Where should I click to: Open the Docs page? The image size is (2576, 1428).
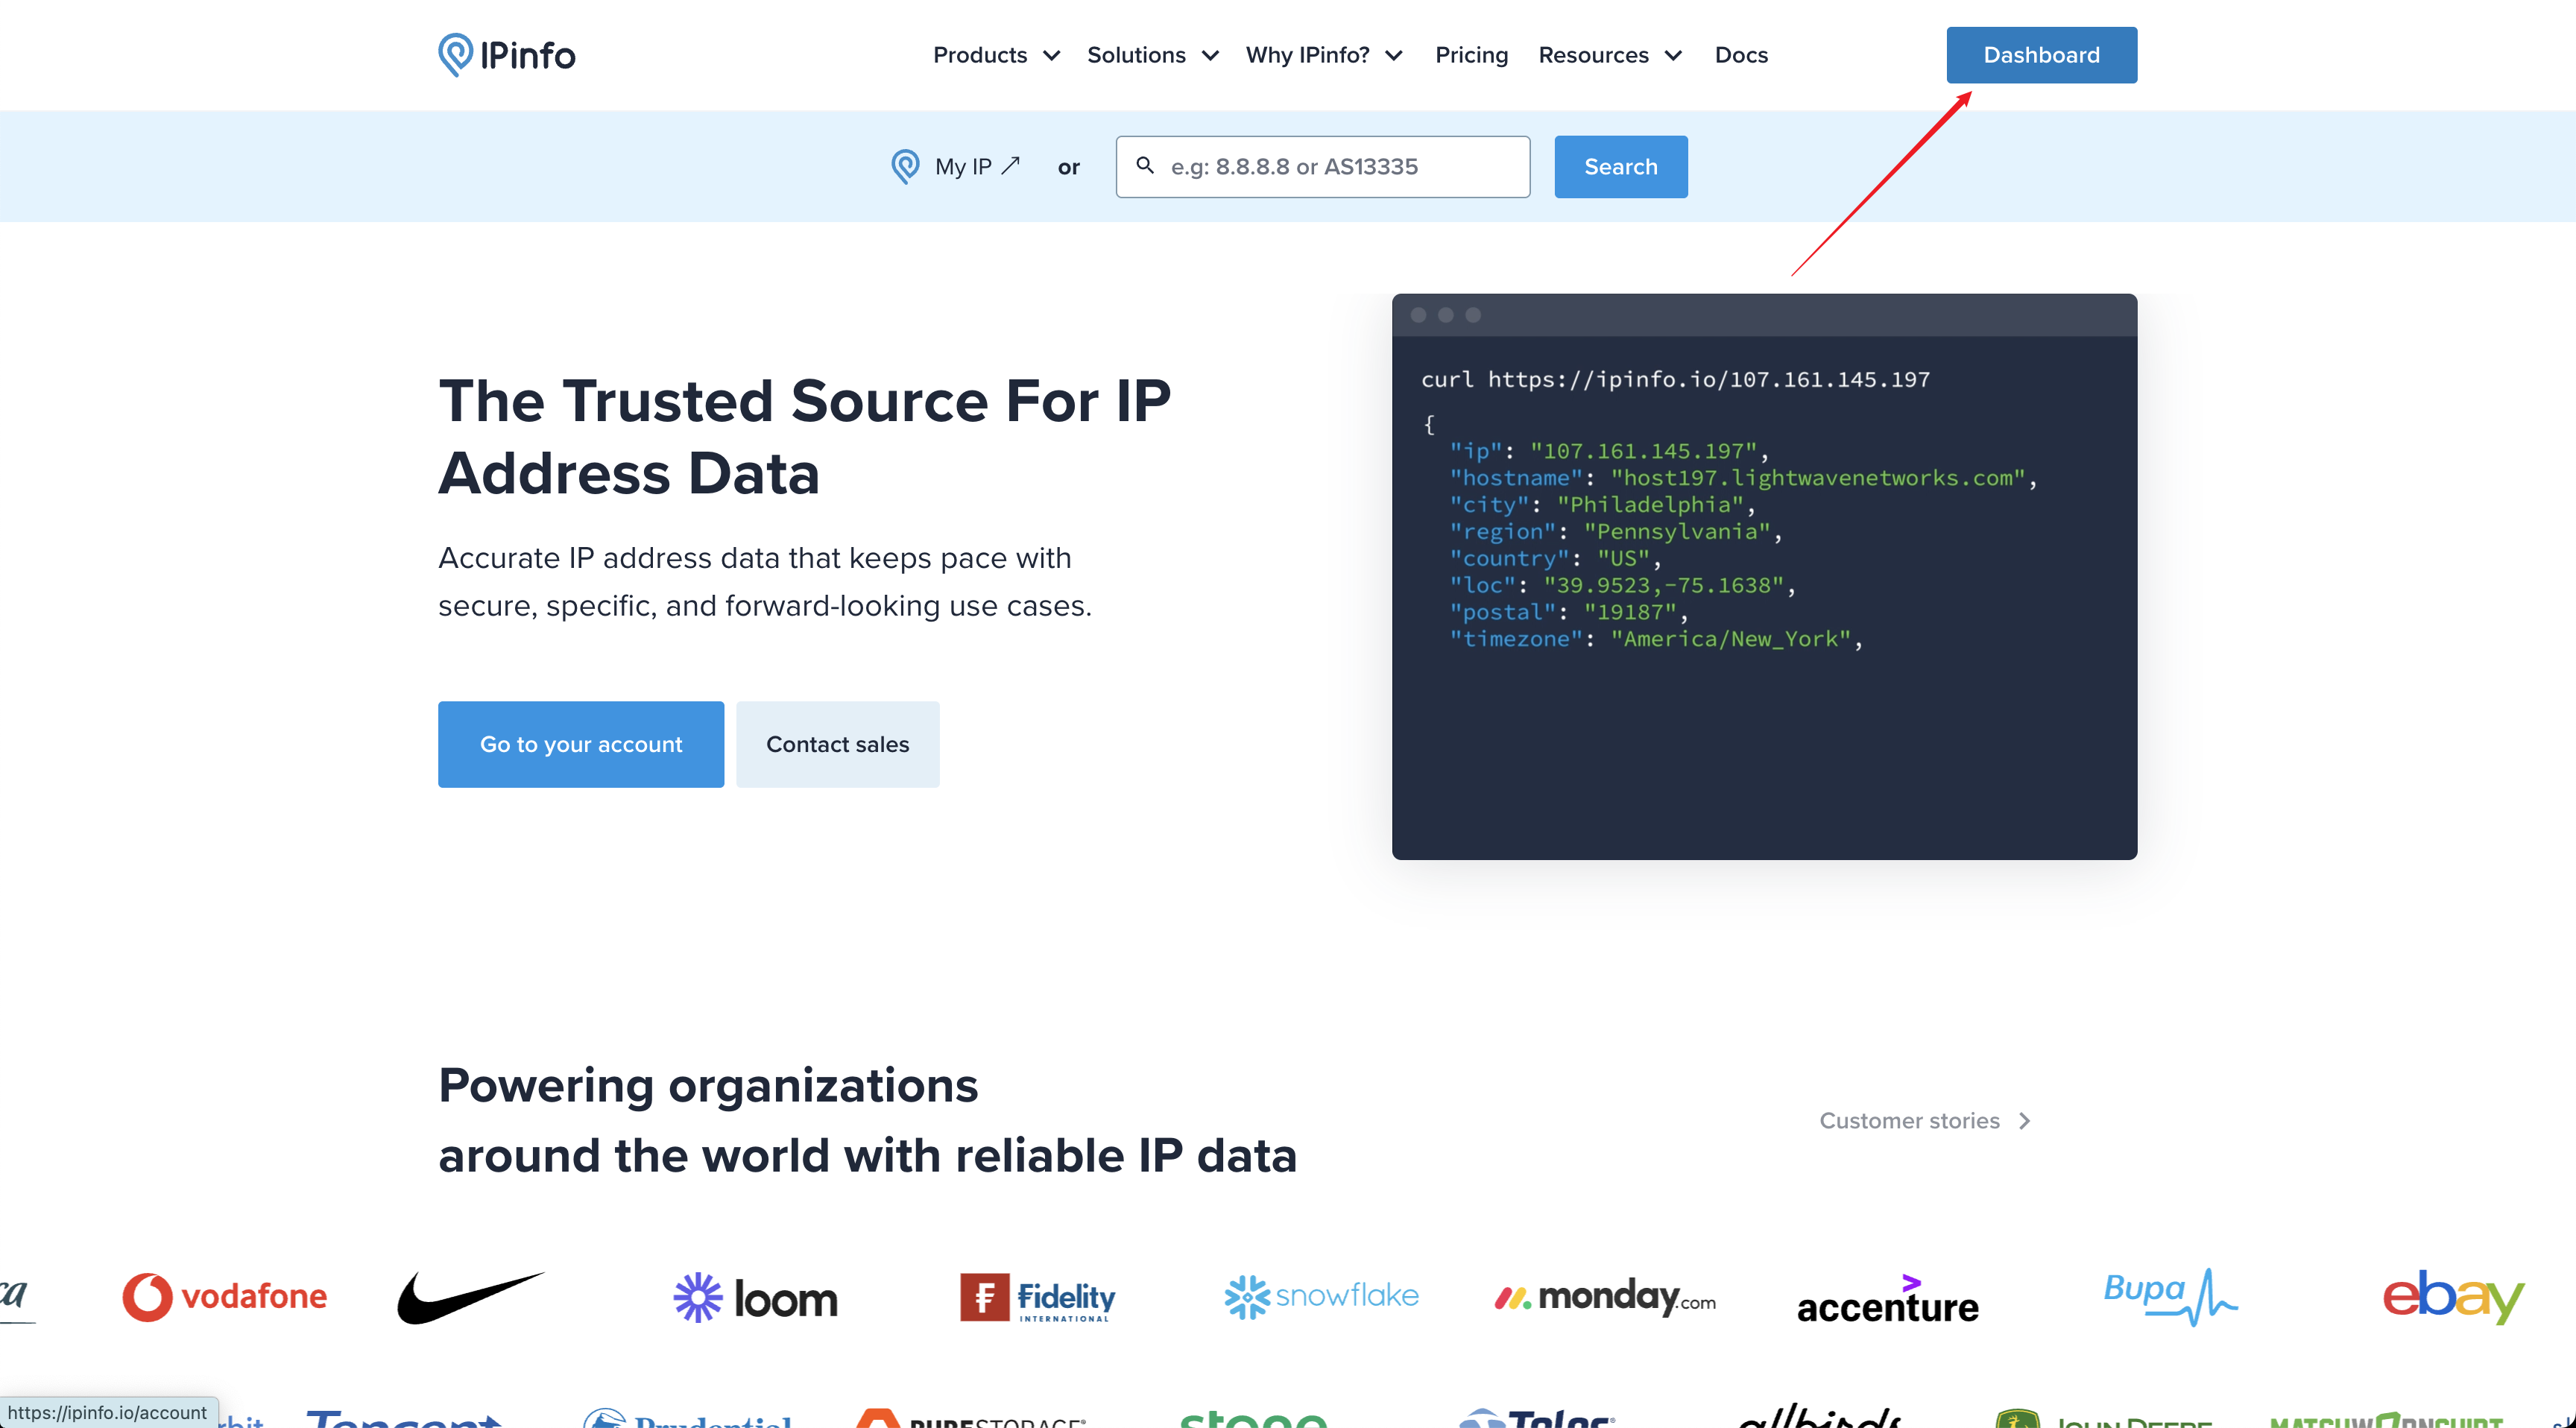coord(1741,55)
